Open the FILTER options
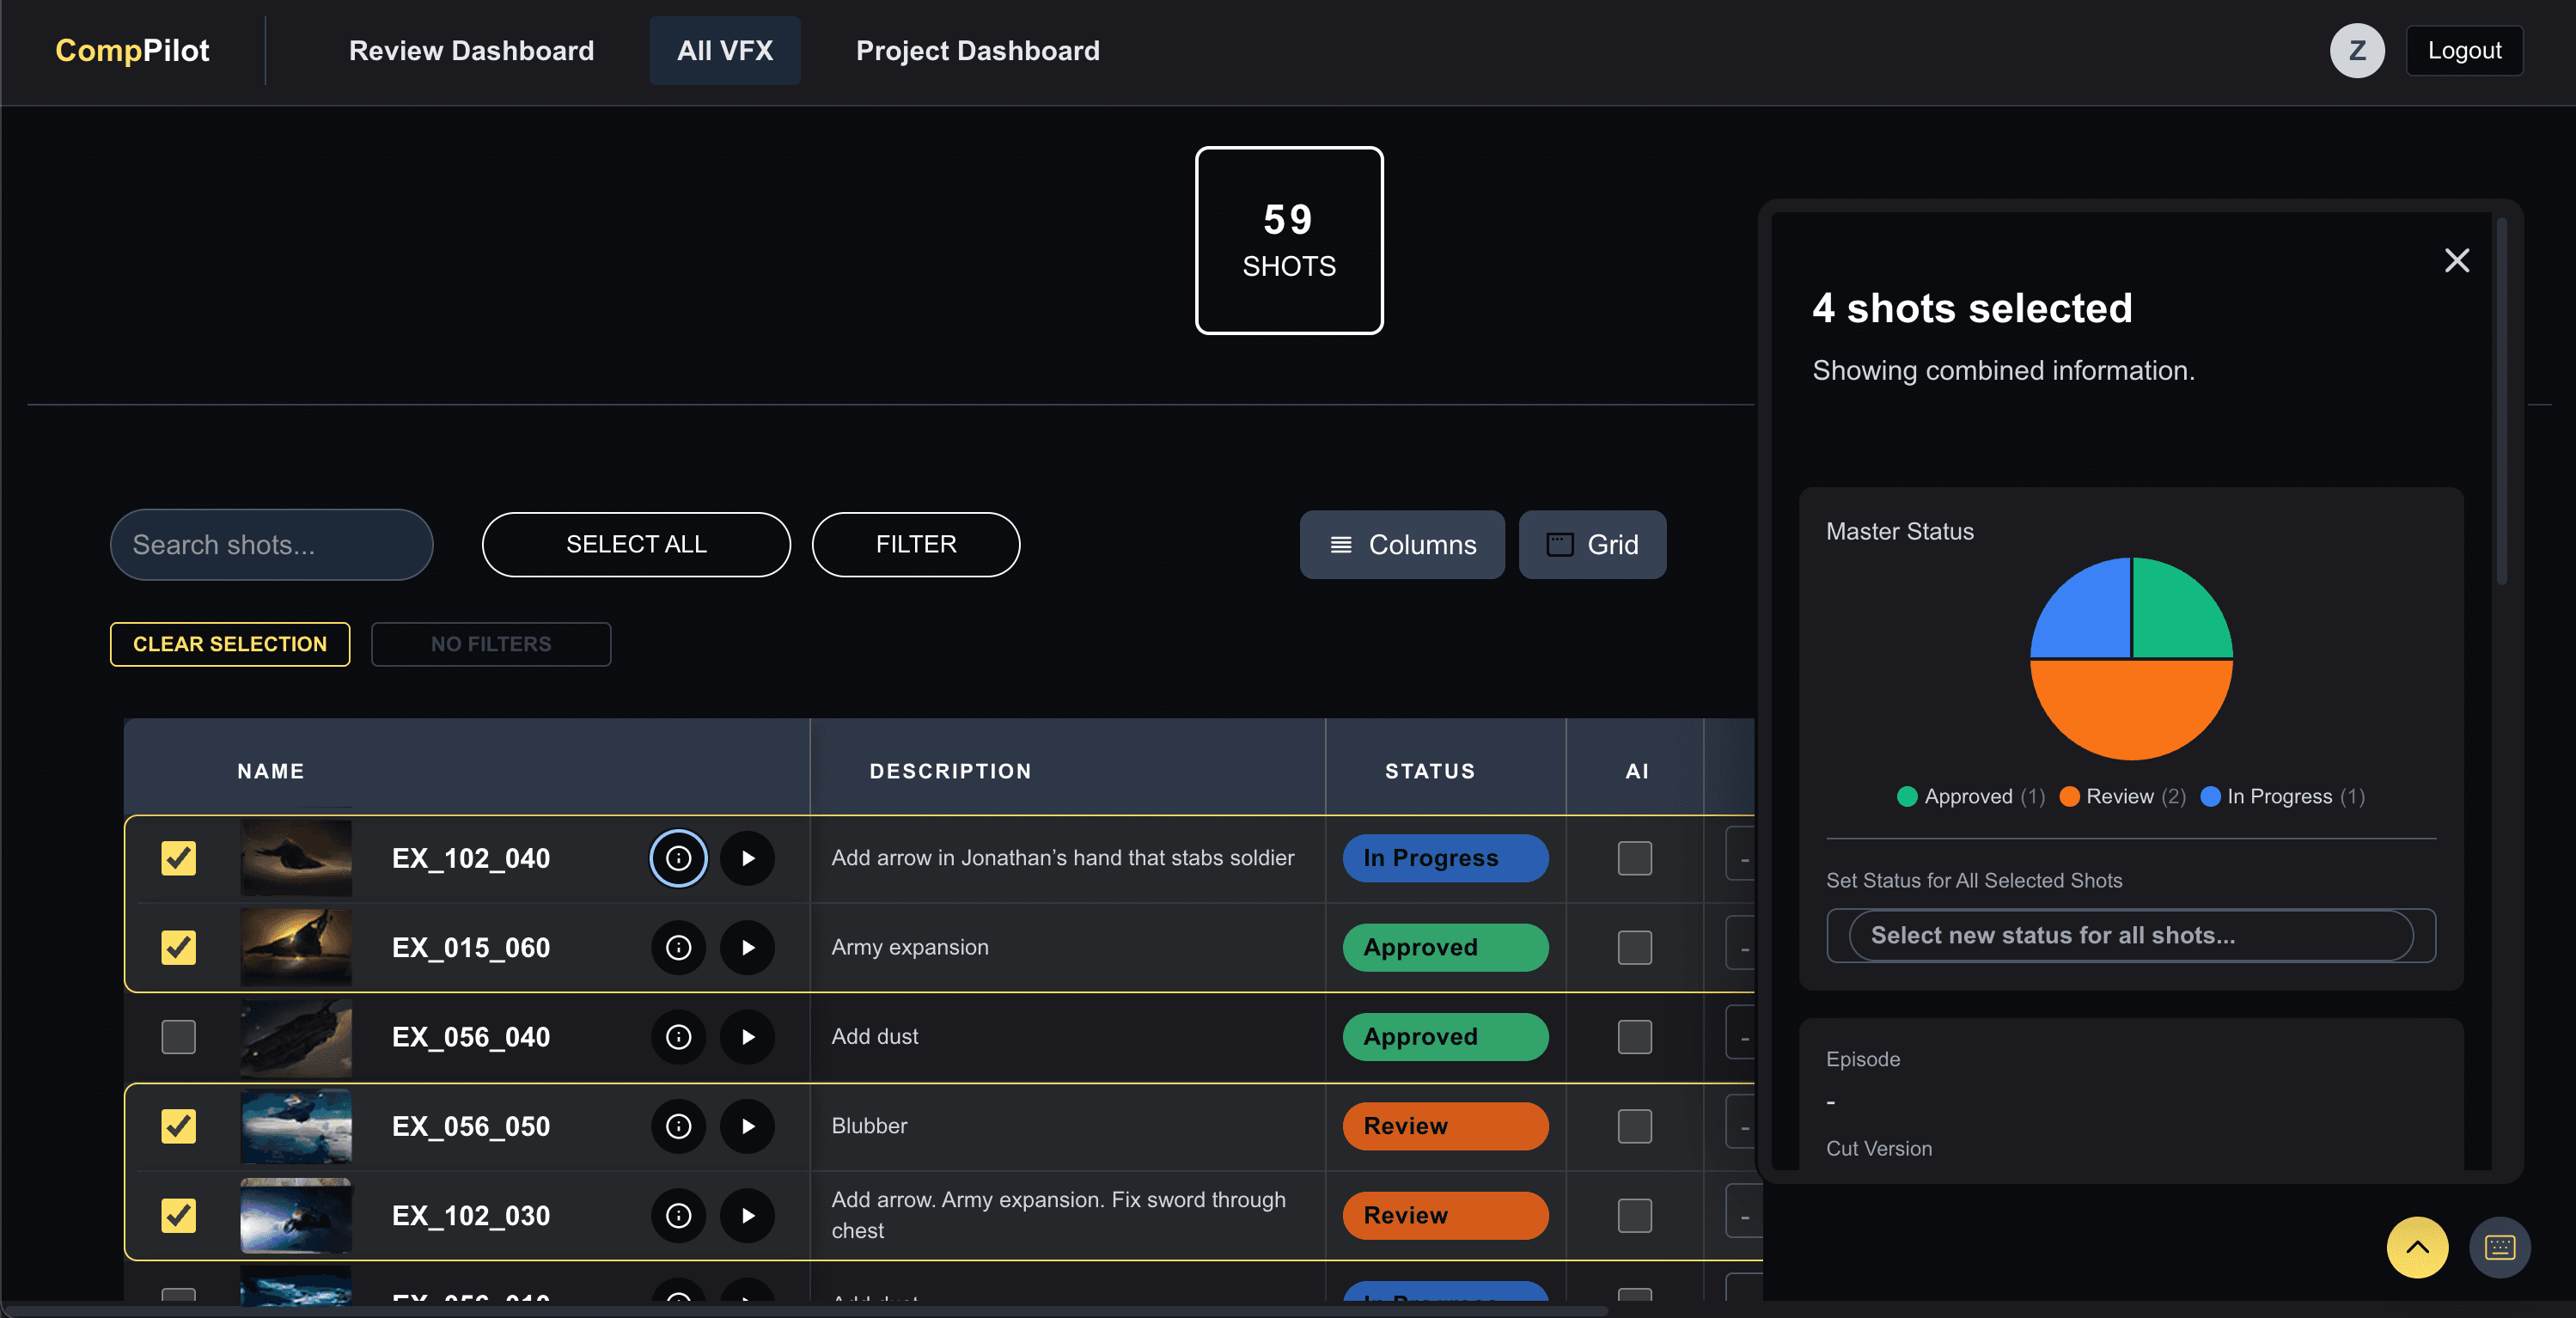Screen dimensions: 2576x1318 point(915,545)
